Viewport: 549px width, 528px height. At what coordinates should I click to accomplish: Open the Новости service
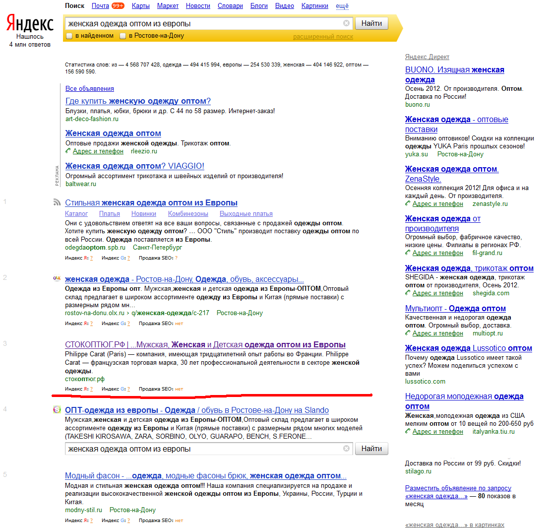click(198, 5)
